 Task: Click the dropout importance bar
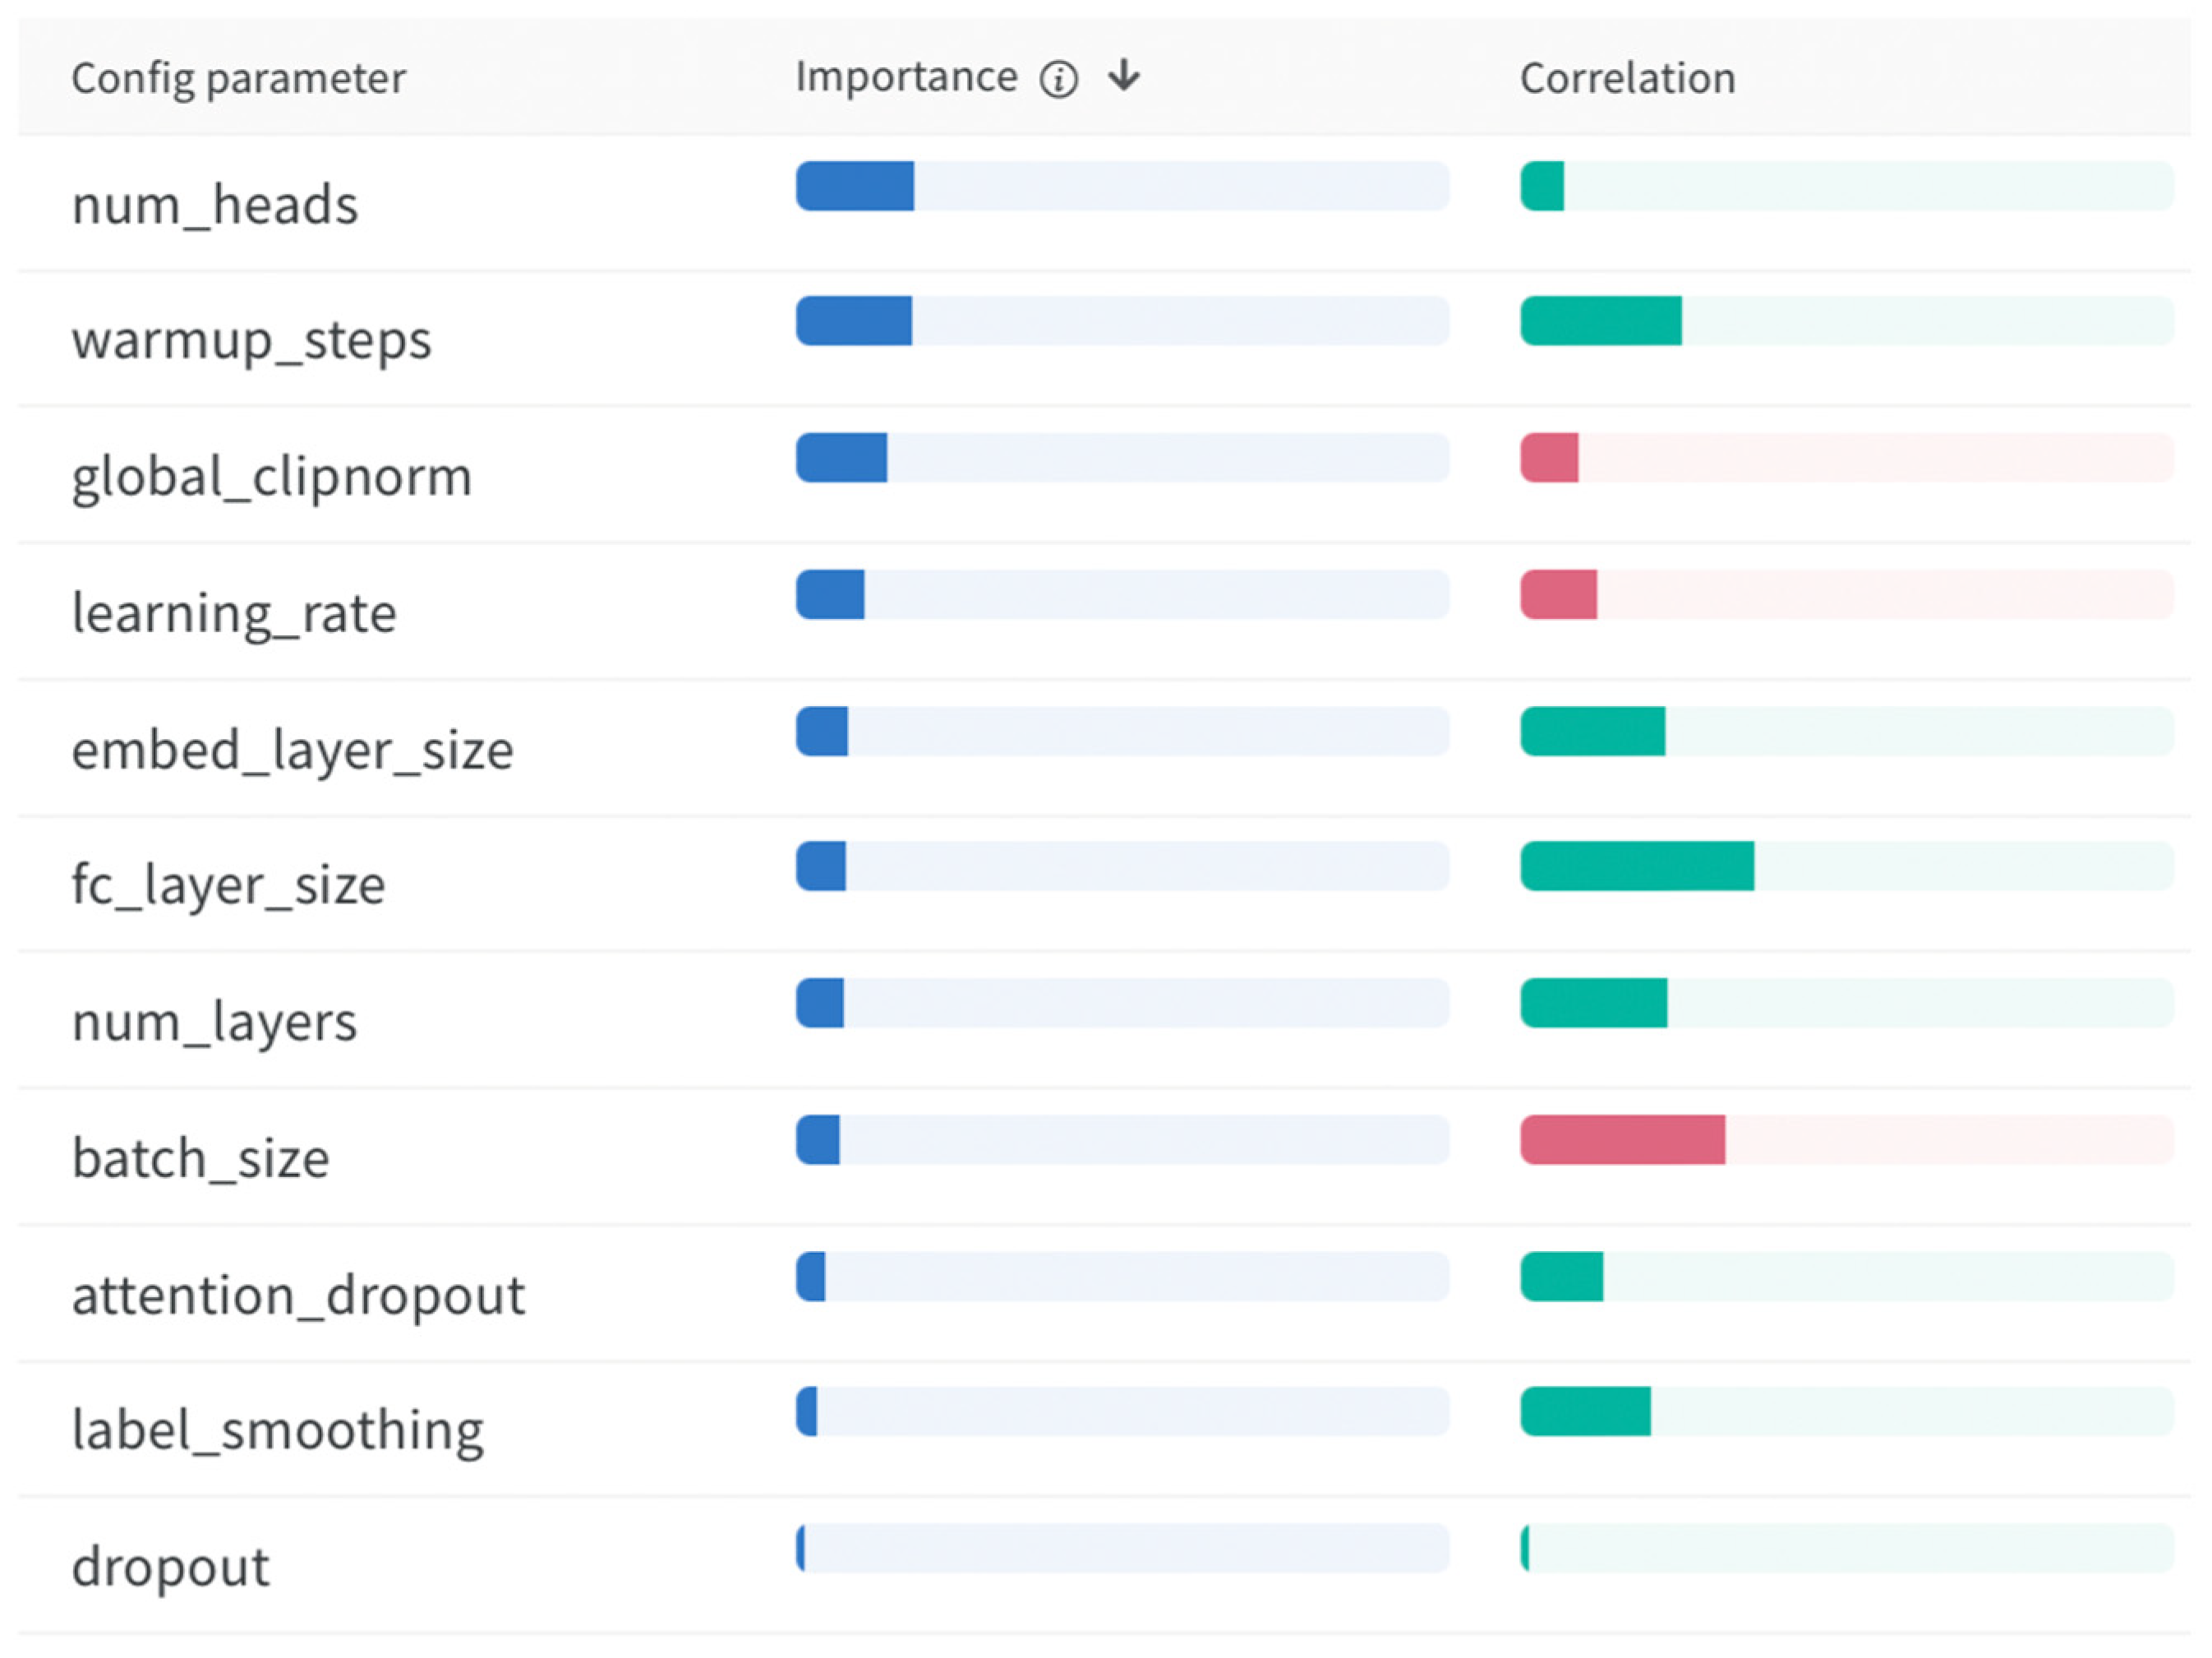(x=802, y=1548)
